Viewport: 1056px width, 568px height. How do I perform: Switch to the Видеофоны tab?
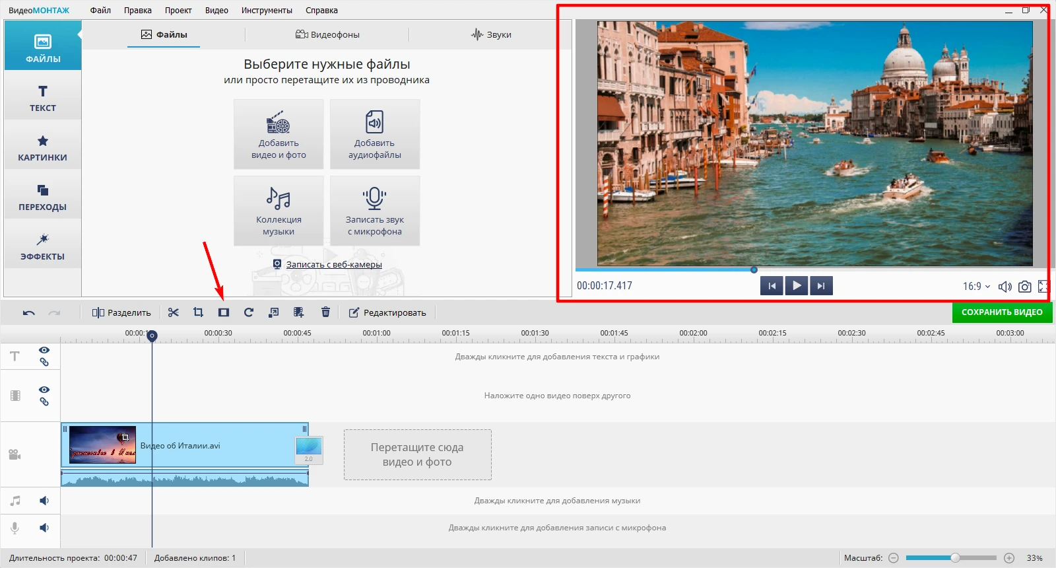tap(327, 34)
